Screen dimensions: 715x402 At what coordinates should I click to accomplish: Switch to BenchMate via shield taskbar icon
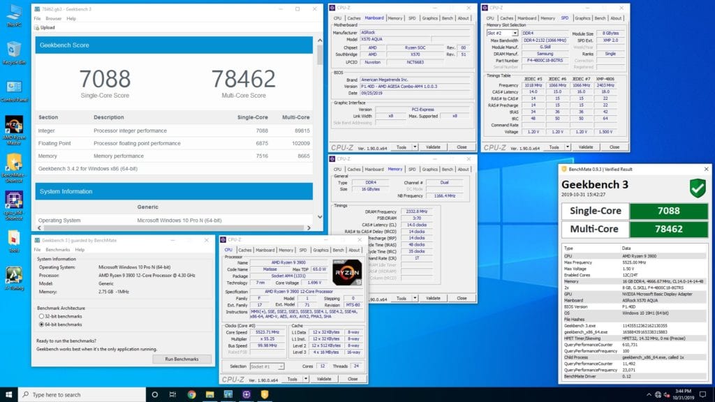(265, 395)
